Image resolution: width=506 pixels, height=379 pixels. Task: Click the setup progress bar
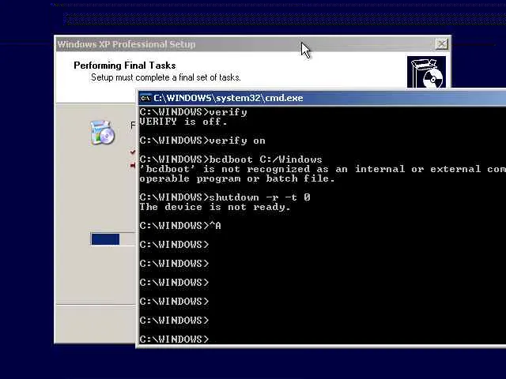click(112, 239)
